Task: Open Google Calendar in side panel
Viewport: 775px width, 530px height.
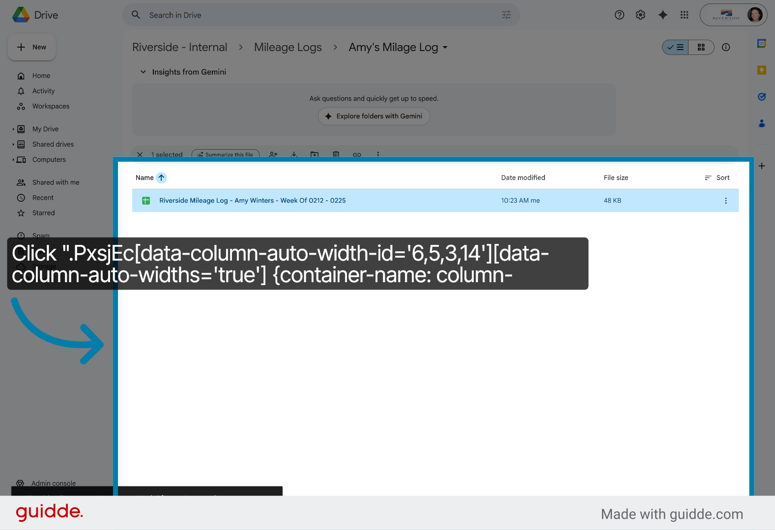Action: 762,43
